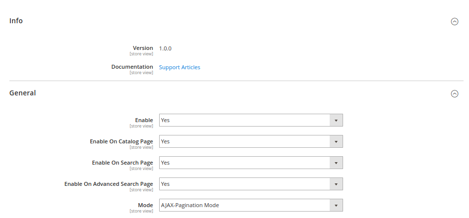Click the Enable field label

144,120
